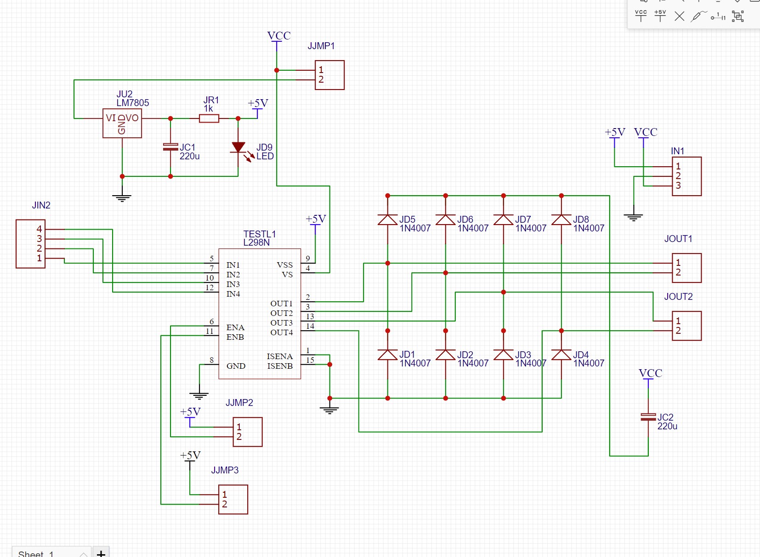Select the JC2 220u capacitor symbol
The width and height of the screenshot is (760, 557).
pos(648,417)
